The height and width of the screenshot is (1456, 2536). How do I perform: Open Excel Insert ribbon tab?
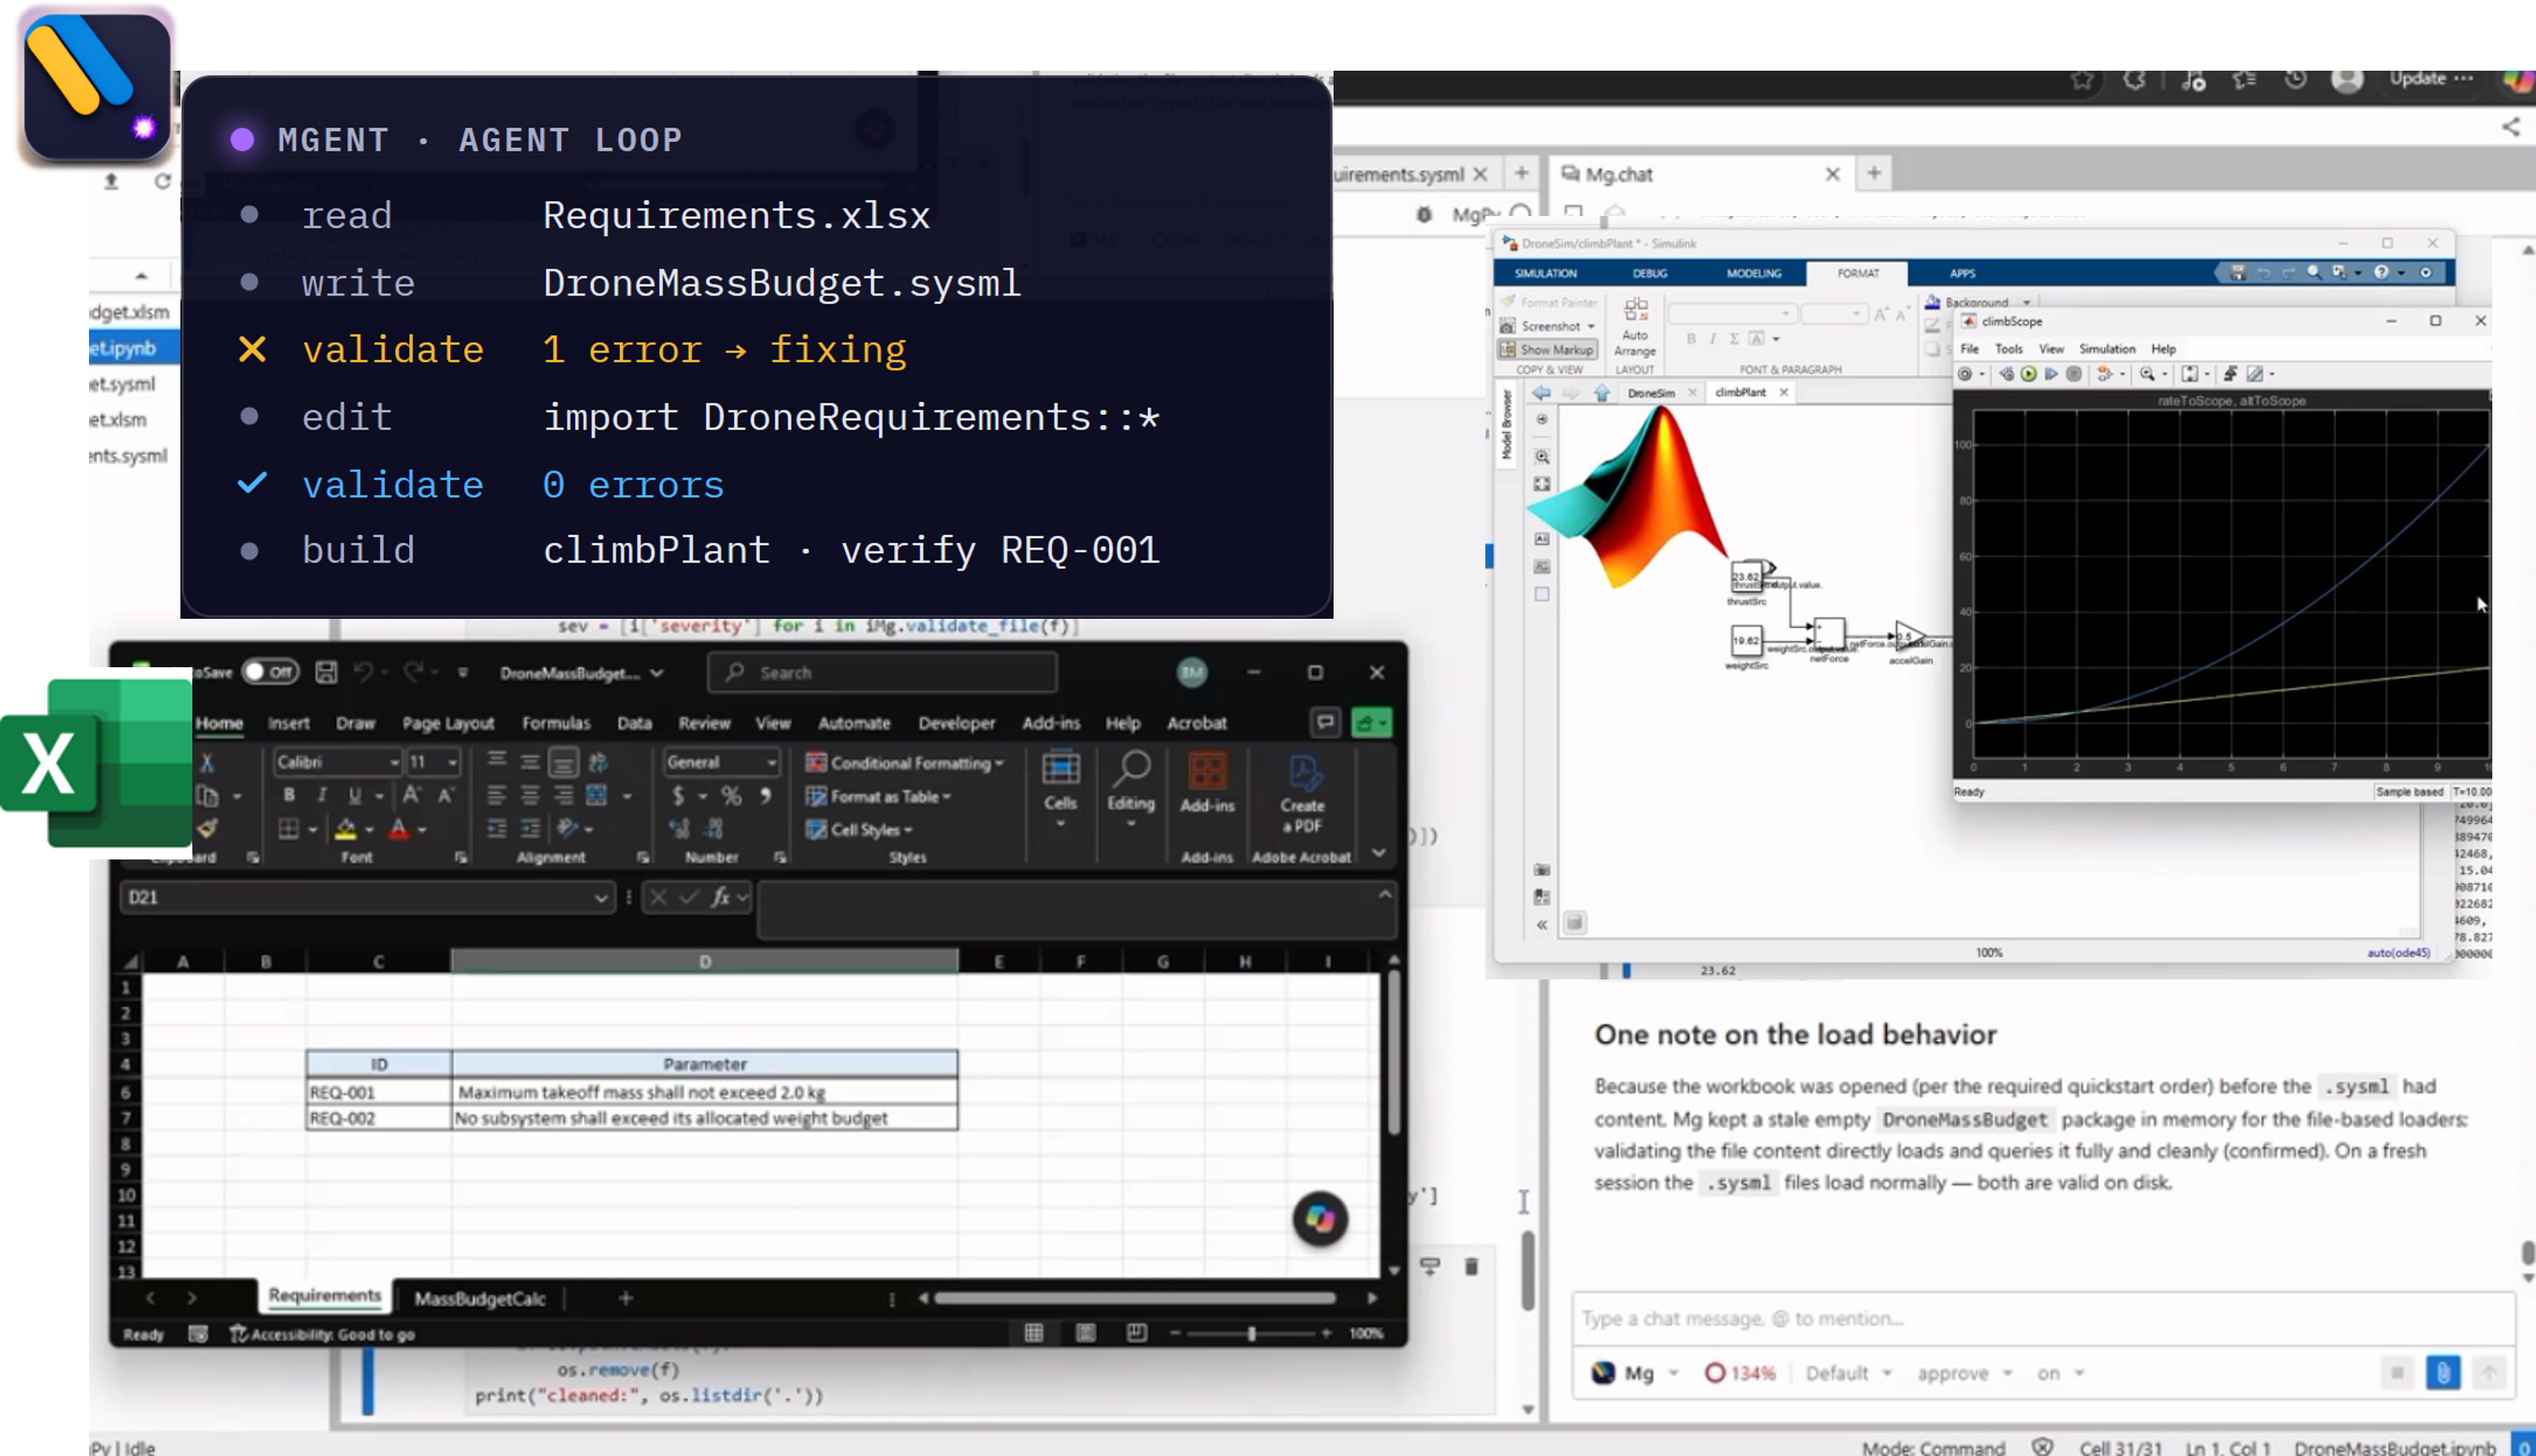[288, 723]
